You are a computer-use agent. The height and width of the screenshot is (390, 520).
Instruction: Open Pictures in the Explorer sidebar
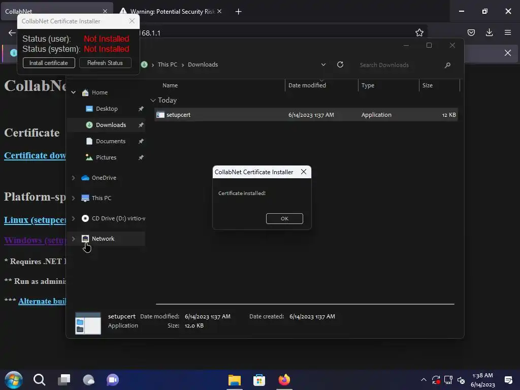point(106,157)
